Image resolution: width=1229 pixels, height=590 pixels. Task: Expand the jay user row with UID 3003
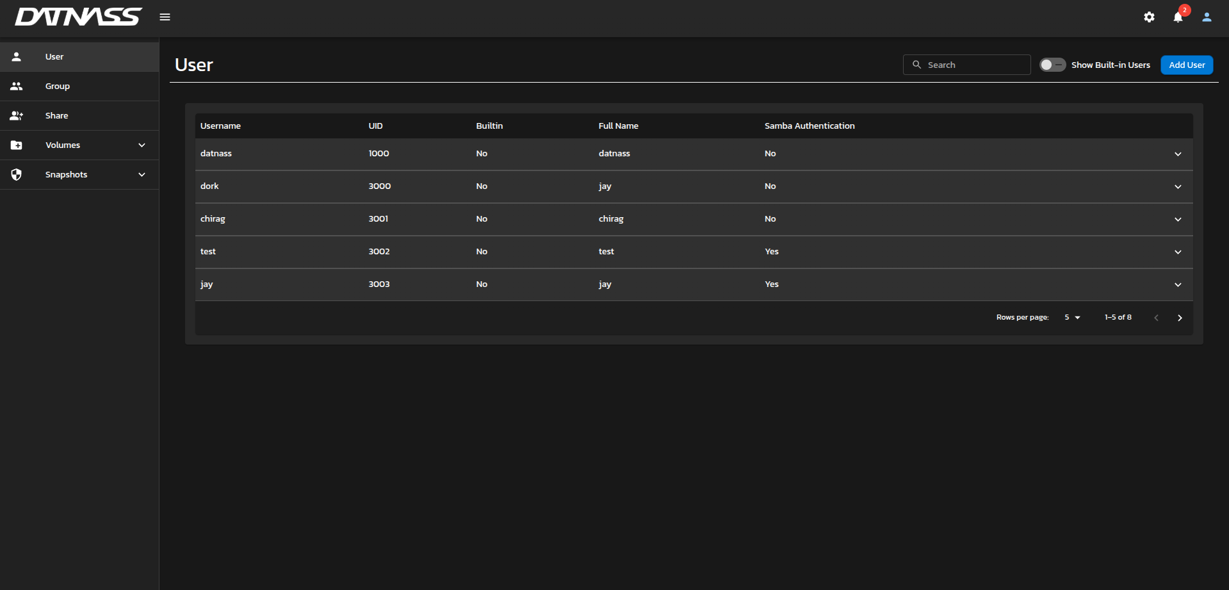click(x=1178, y=285)
